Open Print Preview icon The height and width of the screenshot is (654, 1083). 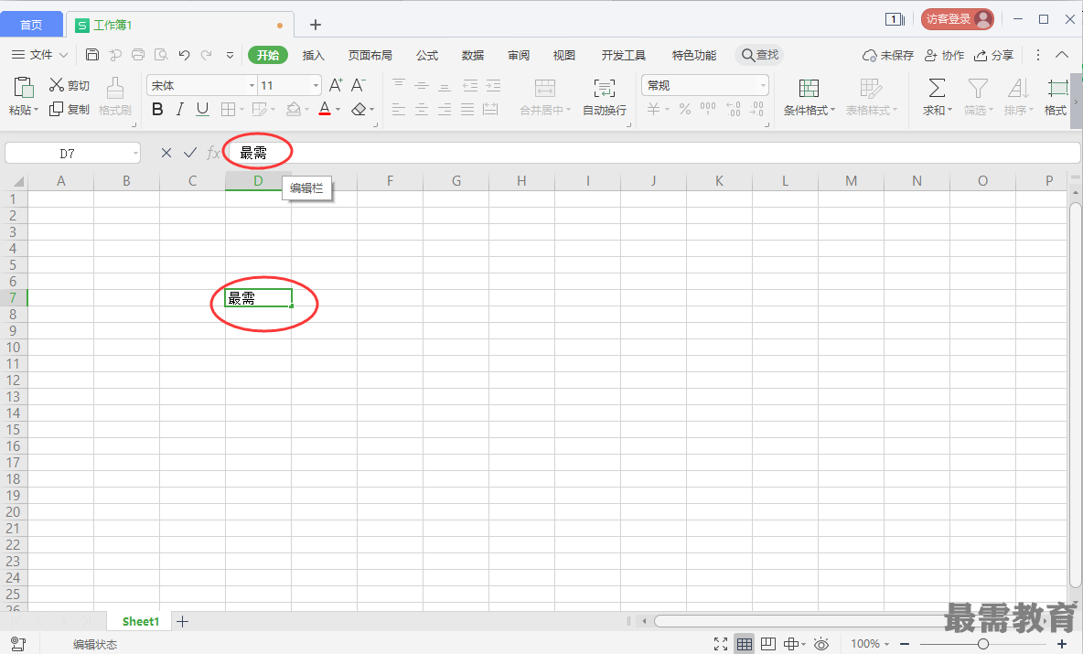161,55
